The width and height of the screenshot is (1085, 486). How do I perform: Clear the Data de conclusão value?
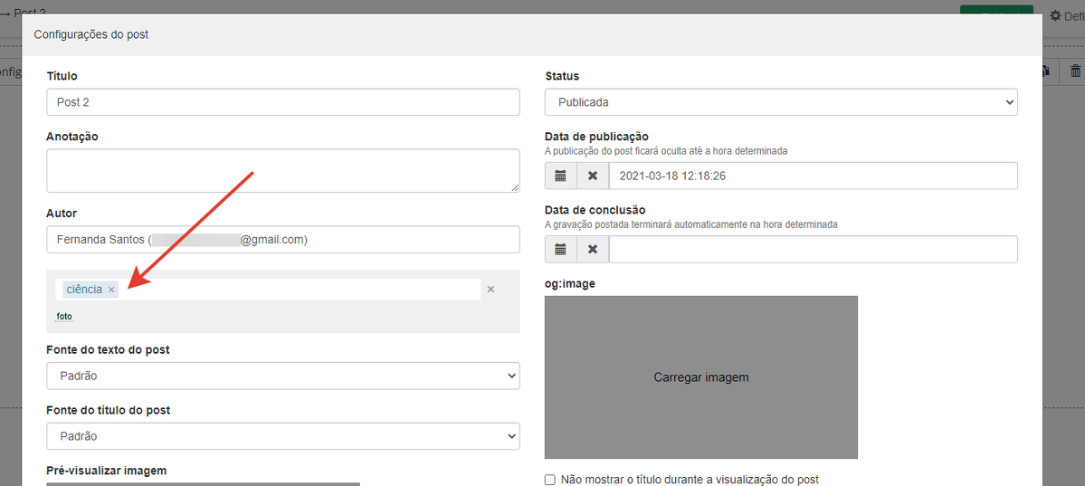coord(593,249)
